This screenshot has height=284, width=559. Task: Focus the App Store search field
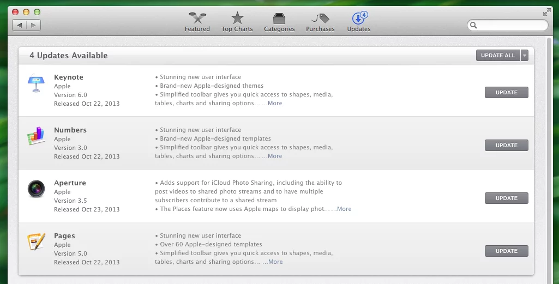point(507,25)
